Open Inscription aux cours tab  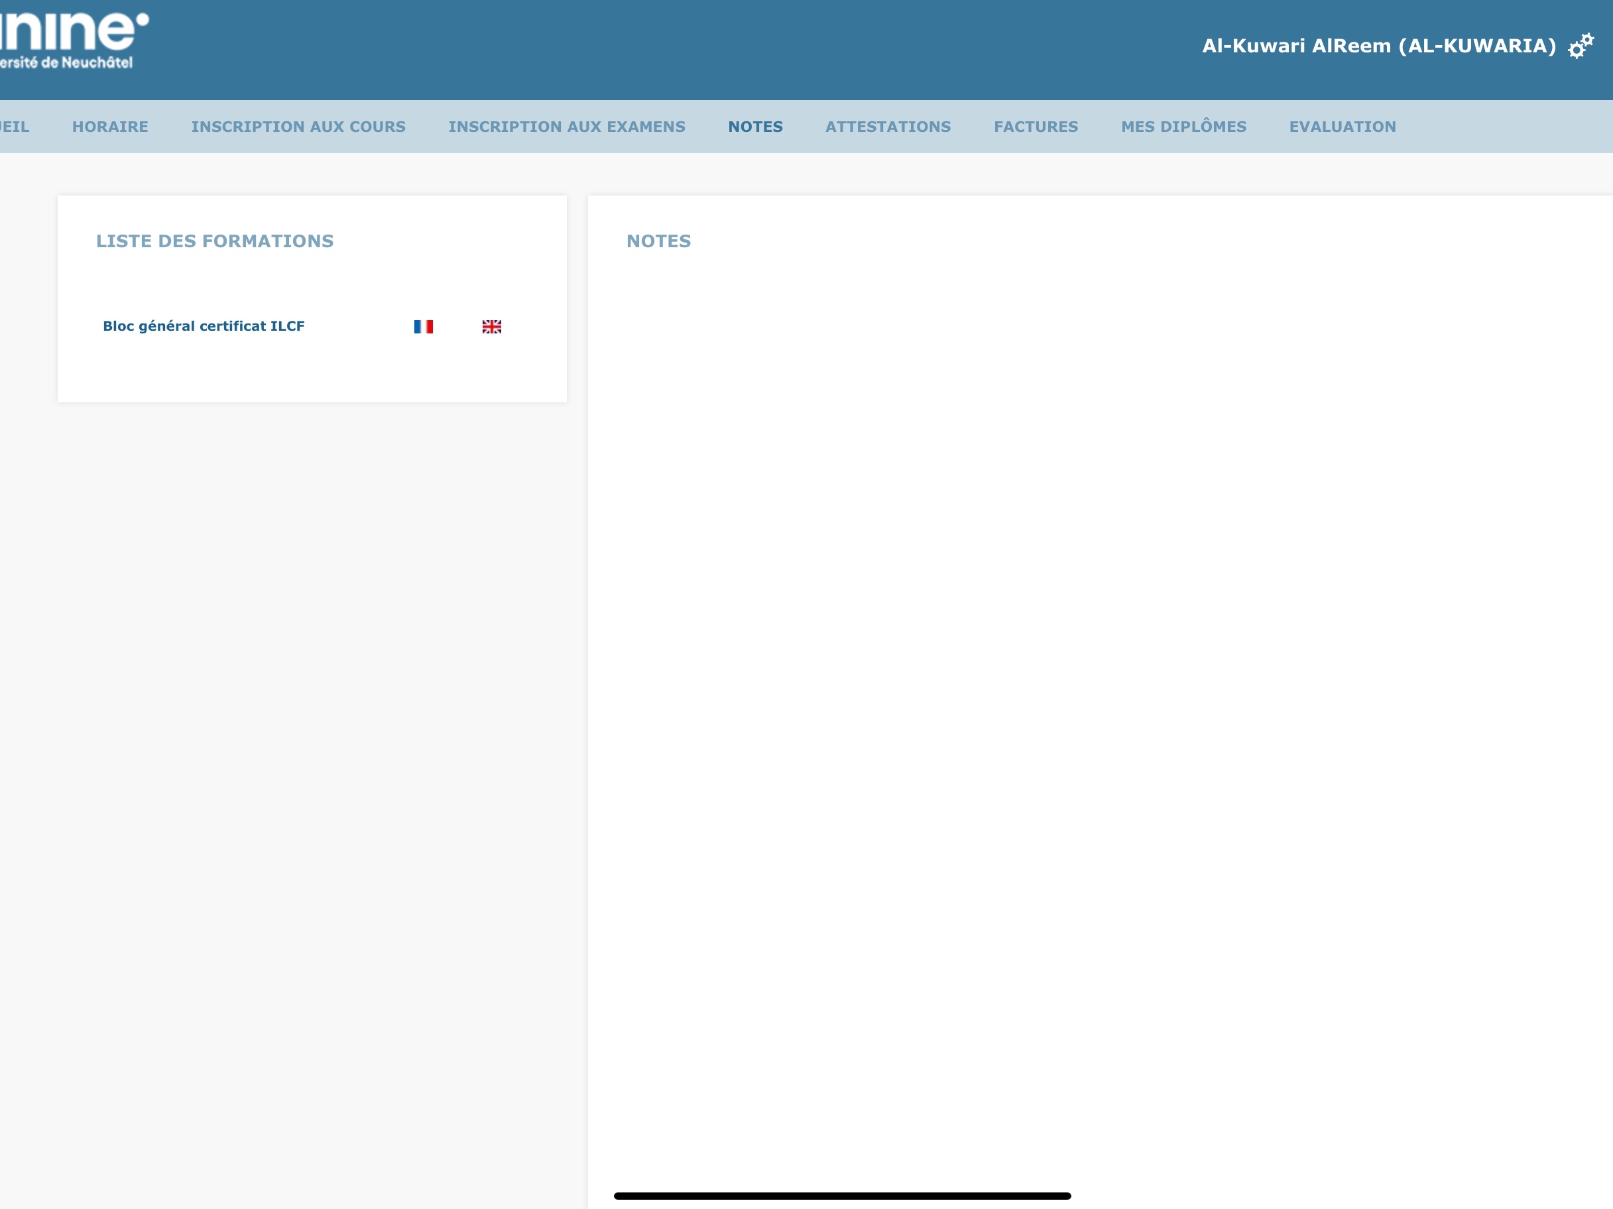click(298, 127)
